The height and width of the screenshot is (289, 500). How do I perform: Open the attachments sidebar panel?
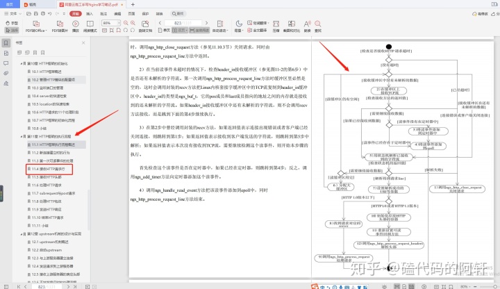[6, 73]
